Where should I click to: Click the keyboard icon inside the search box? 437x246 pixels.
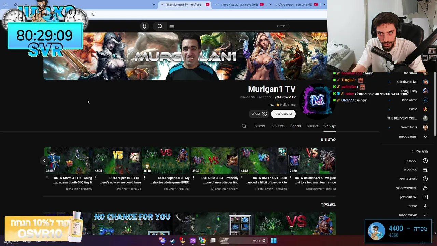(172, 26)
